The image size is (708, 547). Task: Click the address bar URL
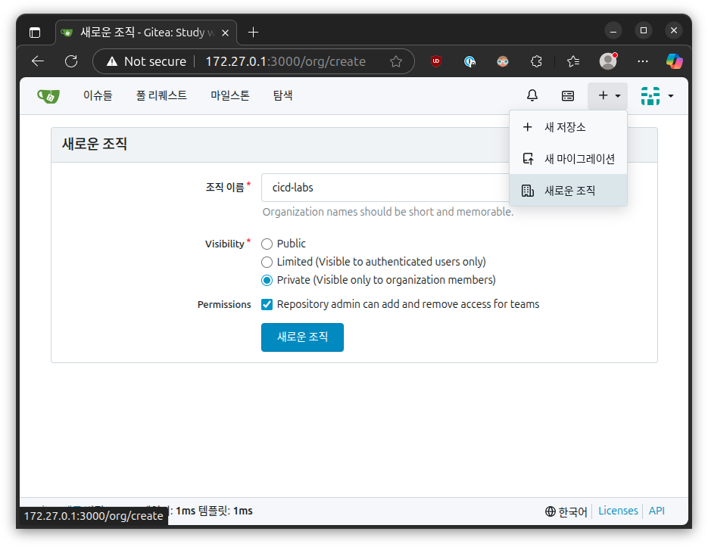(x=285, y=61)
